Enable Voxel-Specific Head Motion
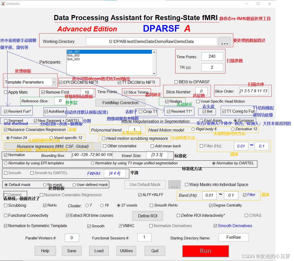The image size is (294, 261). (x=198, y=102)
